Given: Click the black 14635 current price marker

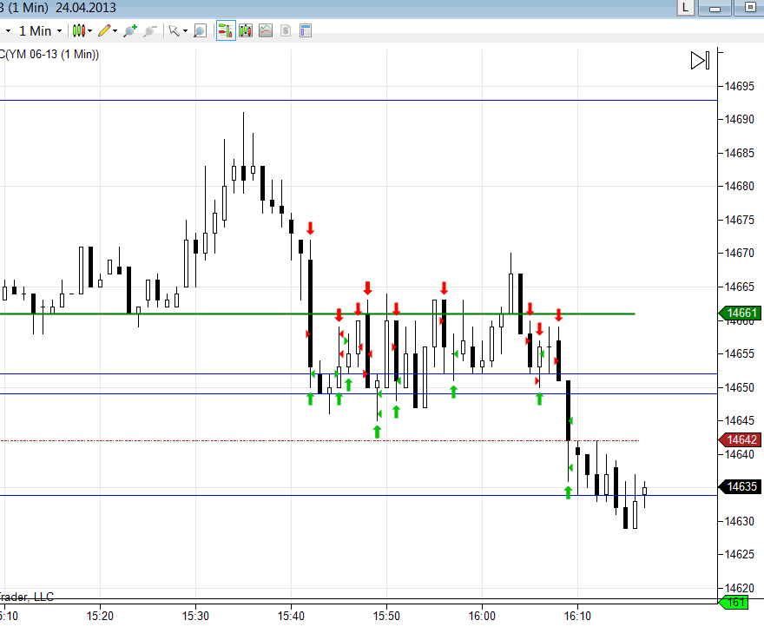Looking at the screenshot, I should (x=740, y=486).
